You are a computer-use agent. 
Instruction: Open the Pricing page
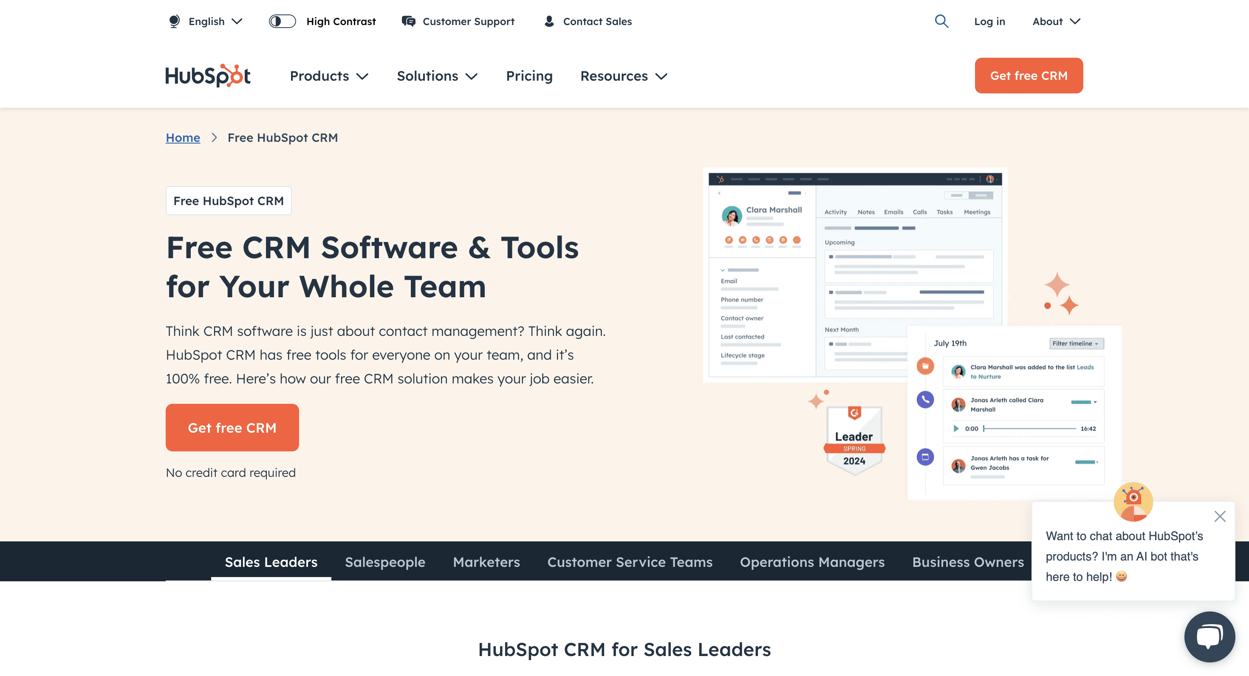529,76
